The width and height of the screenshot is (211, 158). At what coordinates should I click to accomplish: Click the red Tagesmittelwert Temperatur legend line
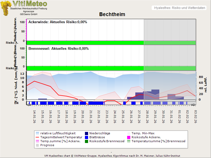(x=37, y=137)
